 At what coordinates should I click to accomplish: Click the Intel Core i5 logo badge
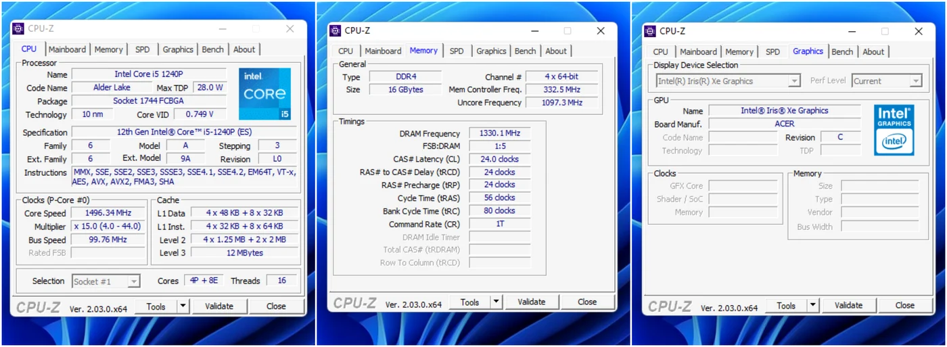coord(264,94)
